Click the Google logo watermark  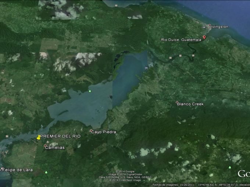pos(243,174)
